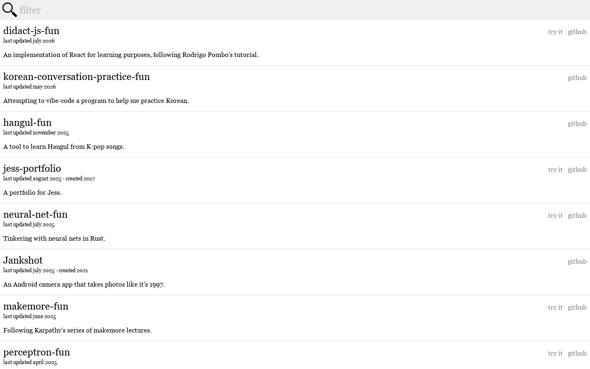The width and height of the screenshot is (590, 369).
Task: Open the github link for didact-js-fun
Action: pos(577,32)
